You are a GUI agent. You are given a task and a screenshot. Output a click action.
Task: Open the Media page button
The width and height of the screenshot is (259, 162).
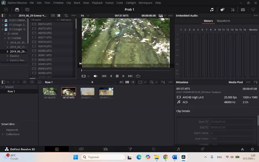57,149
